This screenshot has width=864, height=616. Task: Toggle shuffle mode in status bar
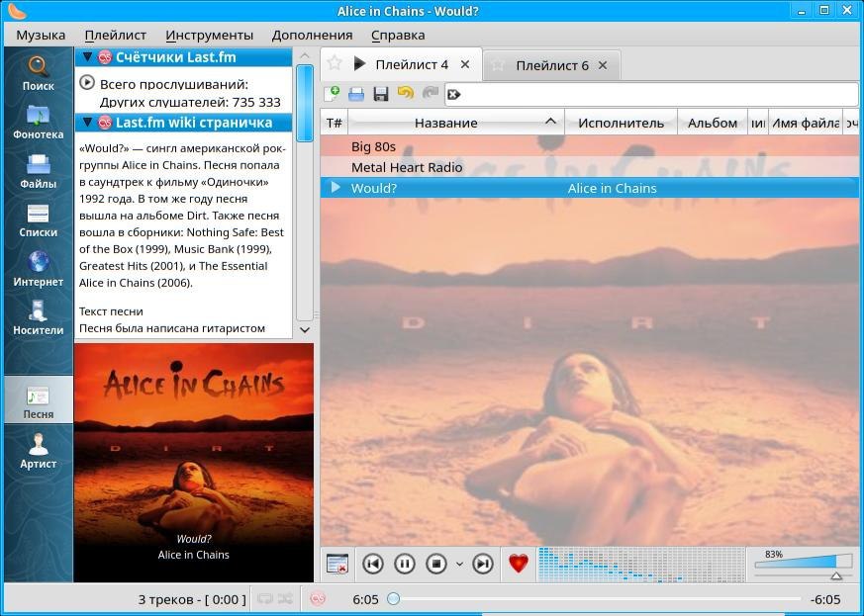click(x=285, y=598)
